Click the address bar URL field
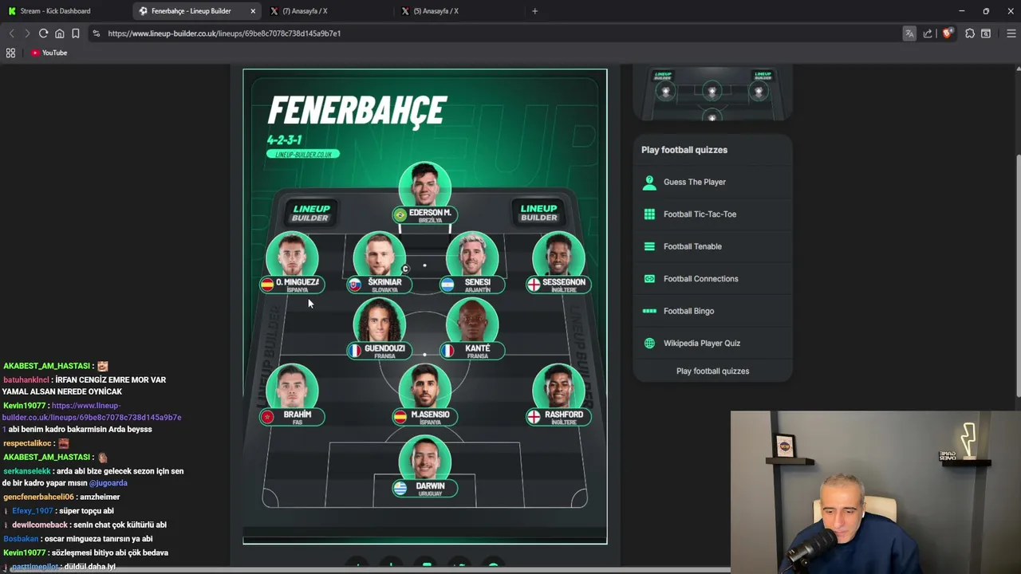Screen dimensions: 1021x574 coord(495,33)
